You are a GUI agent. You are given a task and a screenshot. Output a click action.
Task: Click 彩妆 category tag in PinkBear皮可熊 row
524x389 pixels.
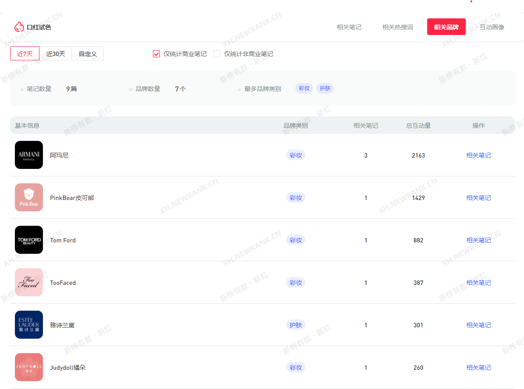[x=296, y=197]
